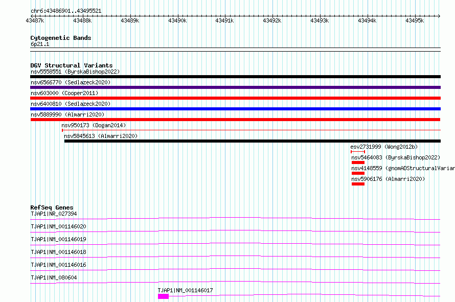455x302 pixels.
Task: Click the black bar of nsv5558551
Action: (x=235, y=77)
